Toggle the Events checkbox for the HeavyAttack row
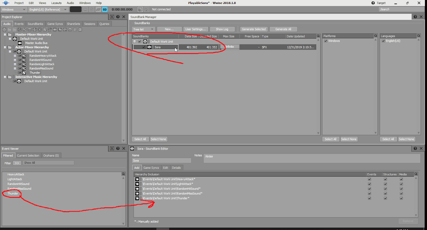Viewport: 427px width, 230px height. click(369, 179)
